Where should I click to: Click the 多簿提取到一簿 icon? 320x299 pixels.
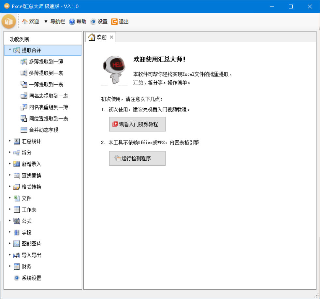point(24,61)
